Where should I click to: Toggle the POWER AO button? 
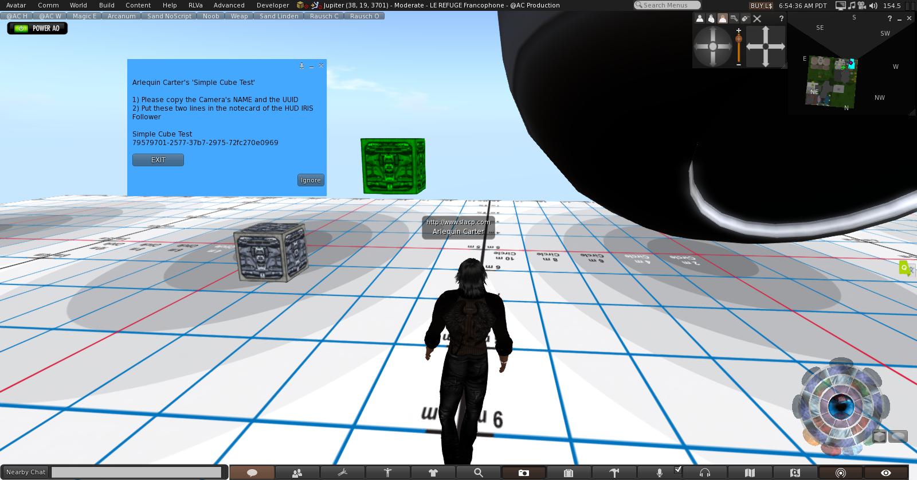(x=37, y=28)
